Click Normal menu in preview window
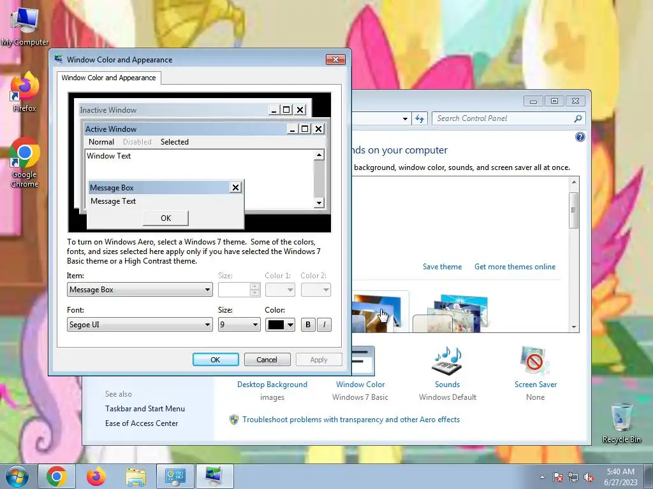 (x=101, y=142)
